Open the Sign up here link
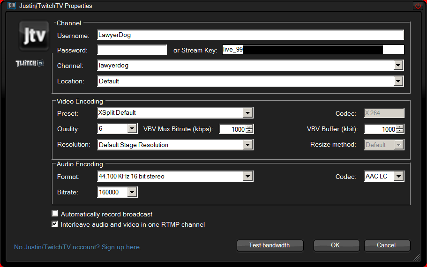 tap(77, 247)
